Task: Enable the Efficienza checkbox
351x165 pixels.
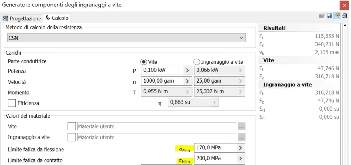Action: coord(12,103)
